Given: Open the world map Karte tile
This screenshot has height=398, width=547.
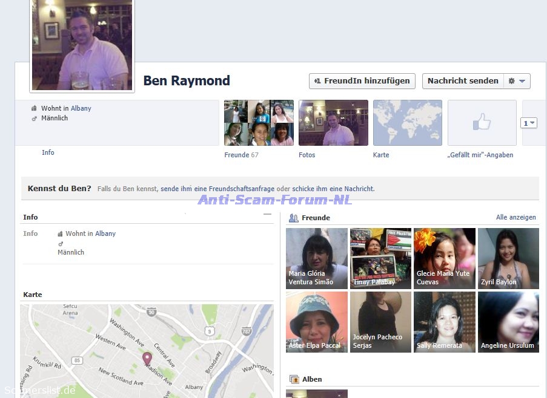Looking at the screenshot, I should tap(407, 123).
